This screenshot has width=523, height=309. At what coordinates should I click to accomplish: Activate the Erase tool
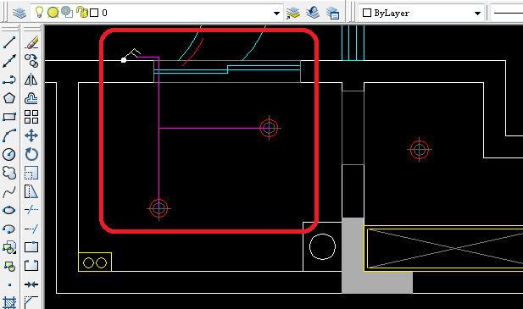point(31,42)
